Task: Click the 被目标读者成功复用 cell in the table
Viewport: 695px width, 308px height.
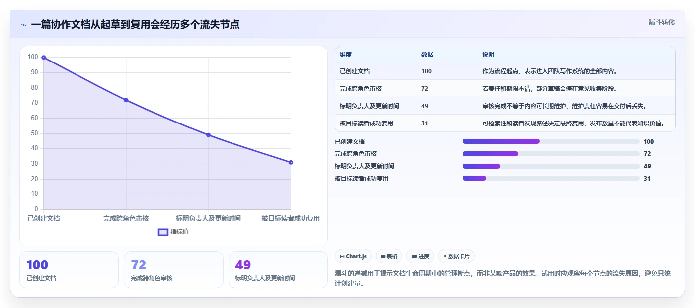Action: point(367,123)
